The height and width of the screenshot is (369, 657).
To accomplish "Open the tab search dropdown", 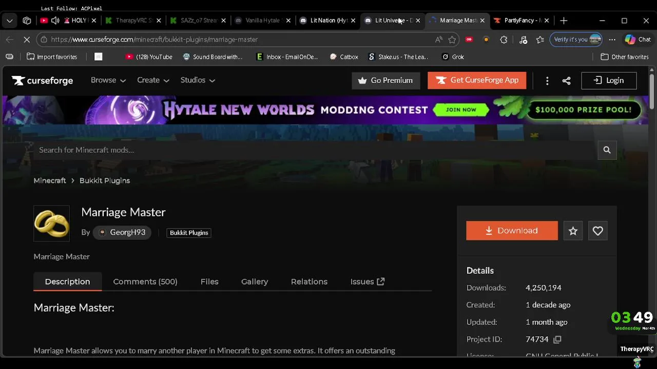I will [9, 20].
